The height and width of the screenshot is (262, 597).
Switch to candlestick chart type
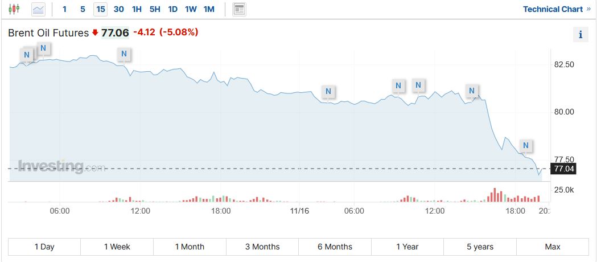coord(14,9)
